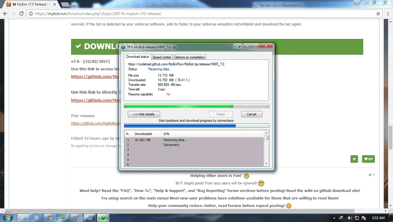Click the network tray icon
The width and height of the screenshot is (393, 222).
point(357,218)
